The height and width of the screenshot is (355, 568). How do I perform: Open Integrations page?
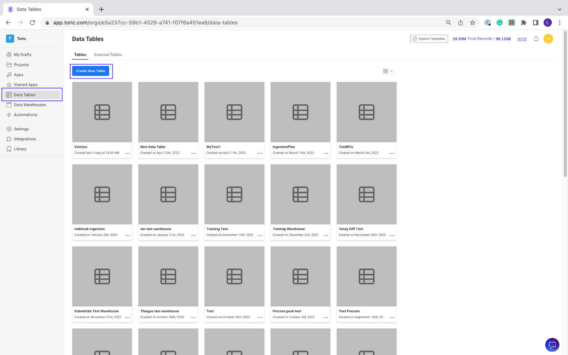click(x=25, y=139)
